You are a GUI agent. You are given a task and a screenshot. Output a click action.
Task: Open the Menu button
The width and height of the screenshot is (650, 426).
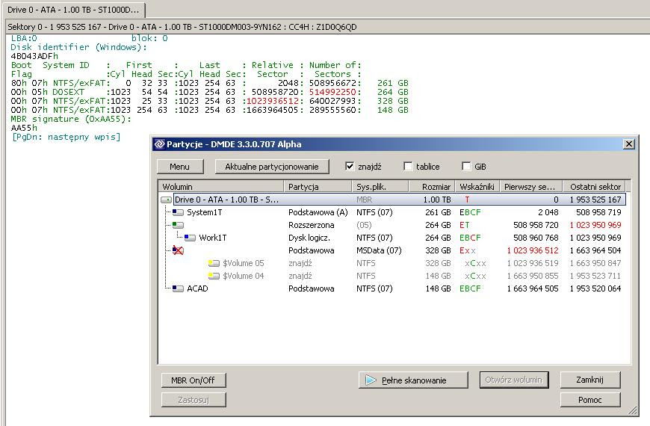point(180,167)
